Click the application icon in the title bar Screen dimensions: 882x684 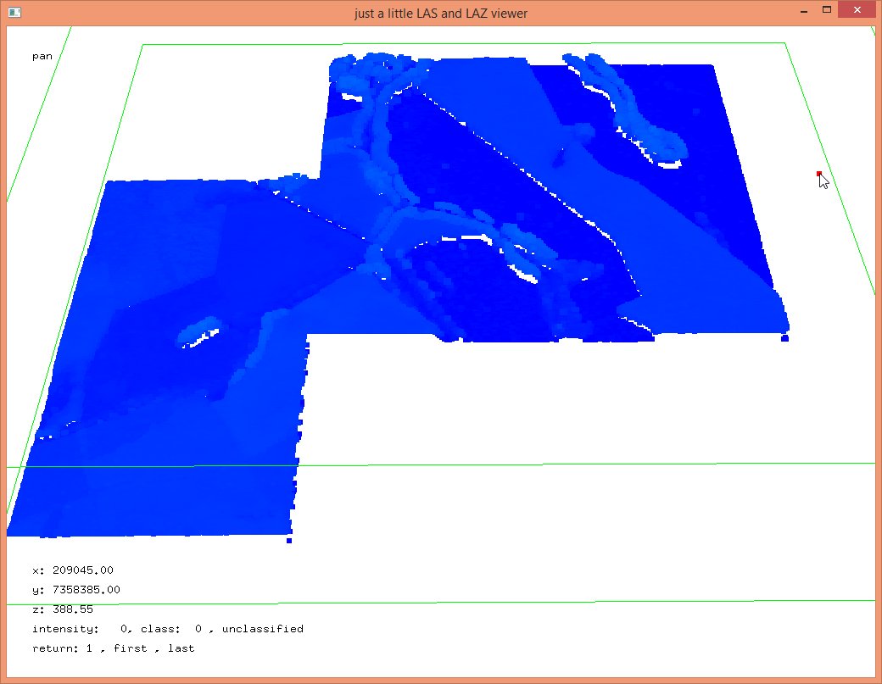[x=14, y=13]
